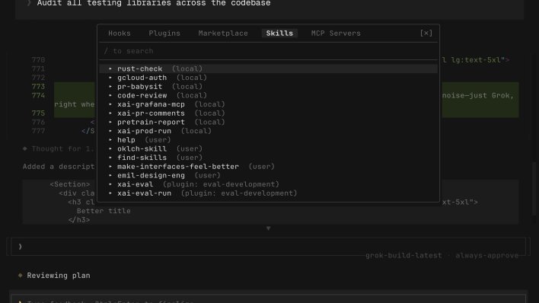The width and height of the screenshot is (539, 303).
Task: Select the oklch-skill entry
Action: pyautogui.click(x=268, y=149)
